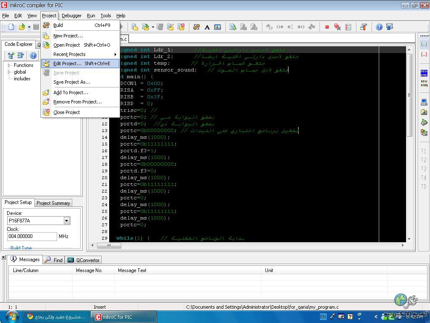
Task: Switch to the Find tab
Action: [54, 260]
